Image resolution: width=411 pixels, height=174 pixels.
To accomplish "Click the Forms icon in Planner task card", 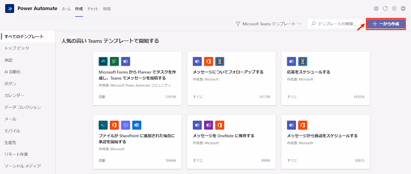I will point(103,61).
